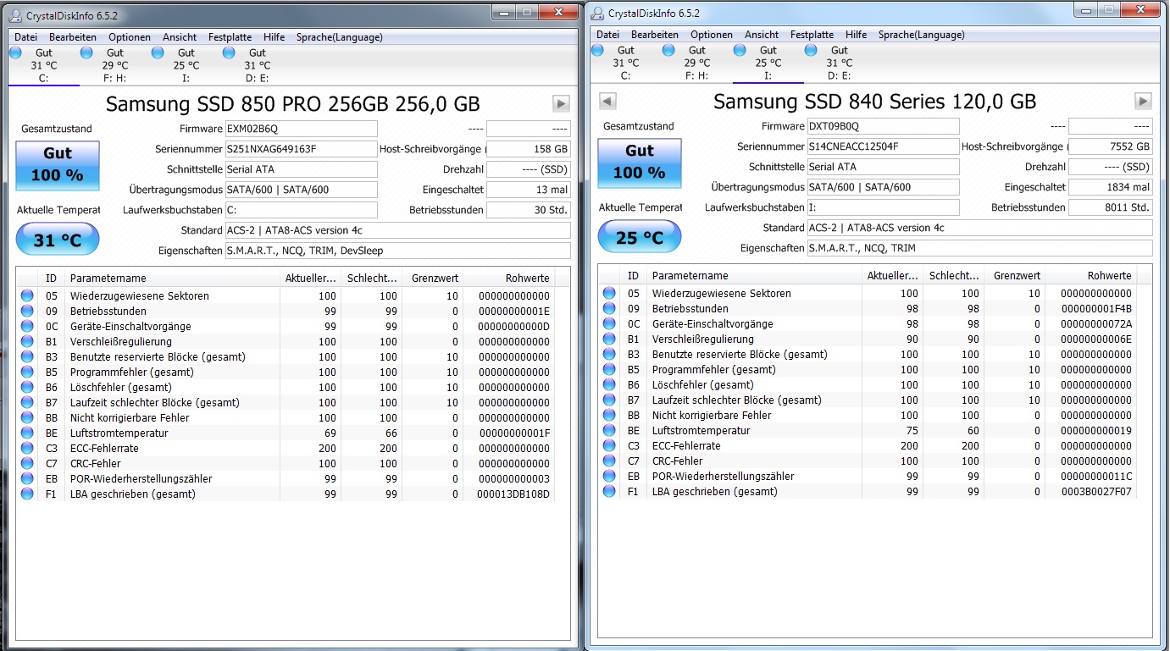Click Laufwerksbuchstaben field I: in right window
This screenshot has height=651, width=1170.
883,207
